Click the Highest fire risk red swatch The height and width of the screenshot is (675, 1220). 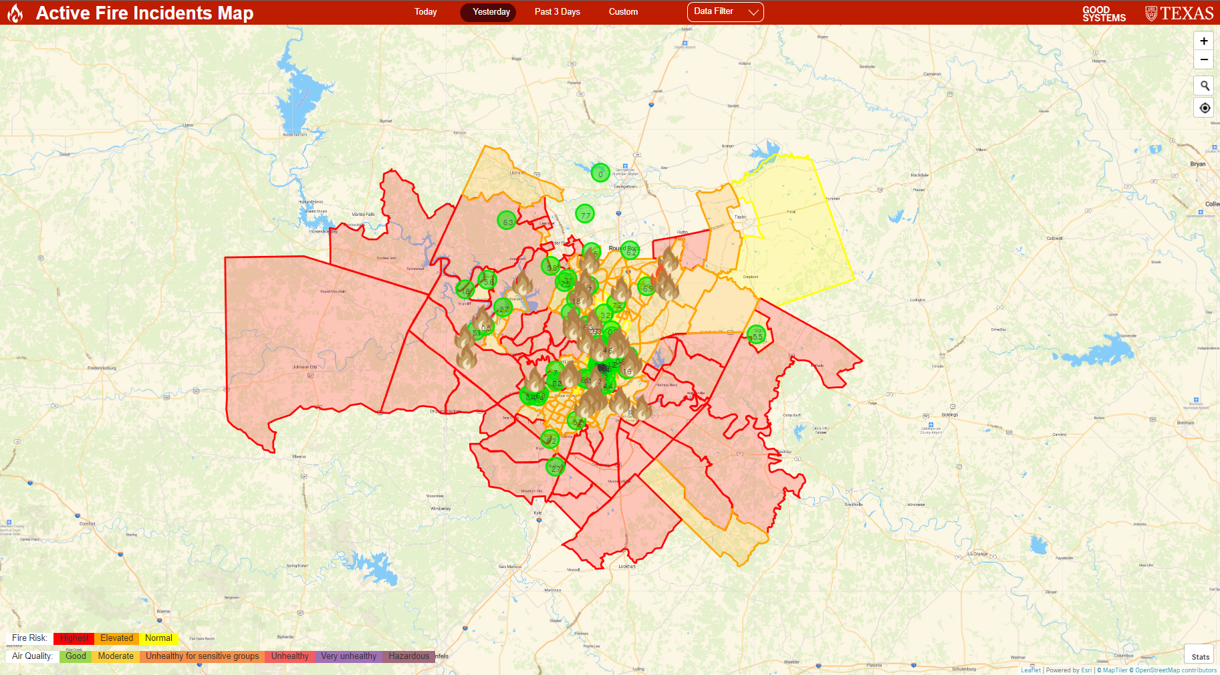74,638
